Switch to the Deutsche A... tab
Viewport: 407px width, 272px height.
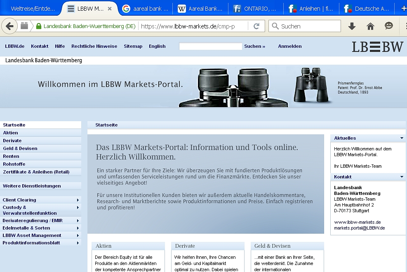tap(367, 9)
